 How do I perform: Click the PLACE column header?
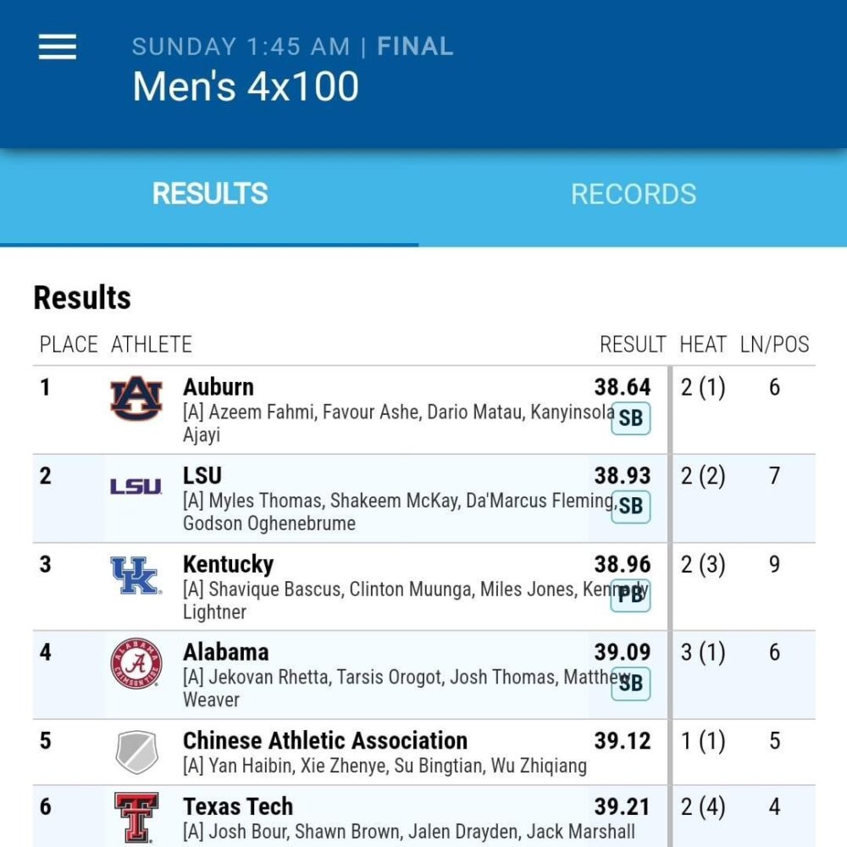[69, 344]
